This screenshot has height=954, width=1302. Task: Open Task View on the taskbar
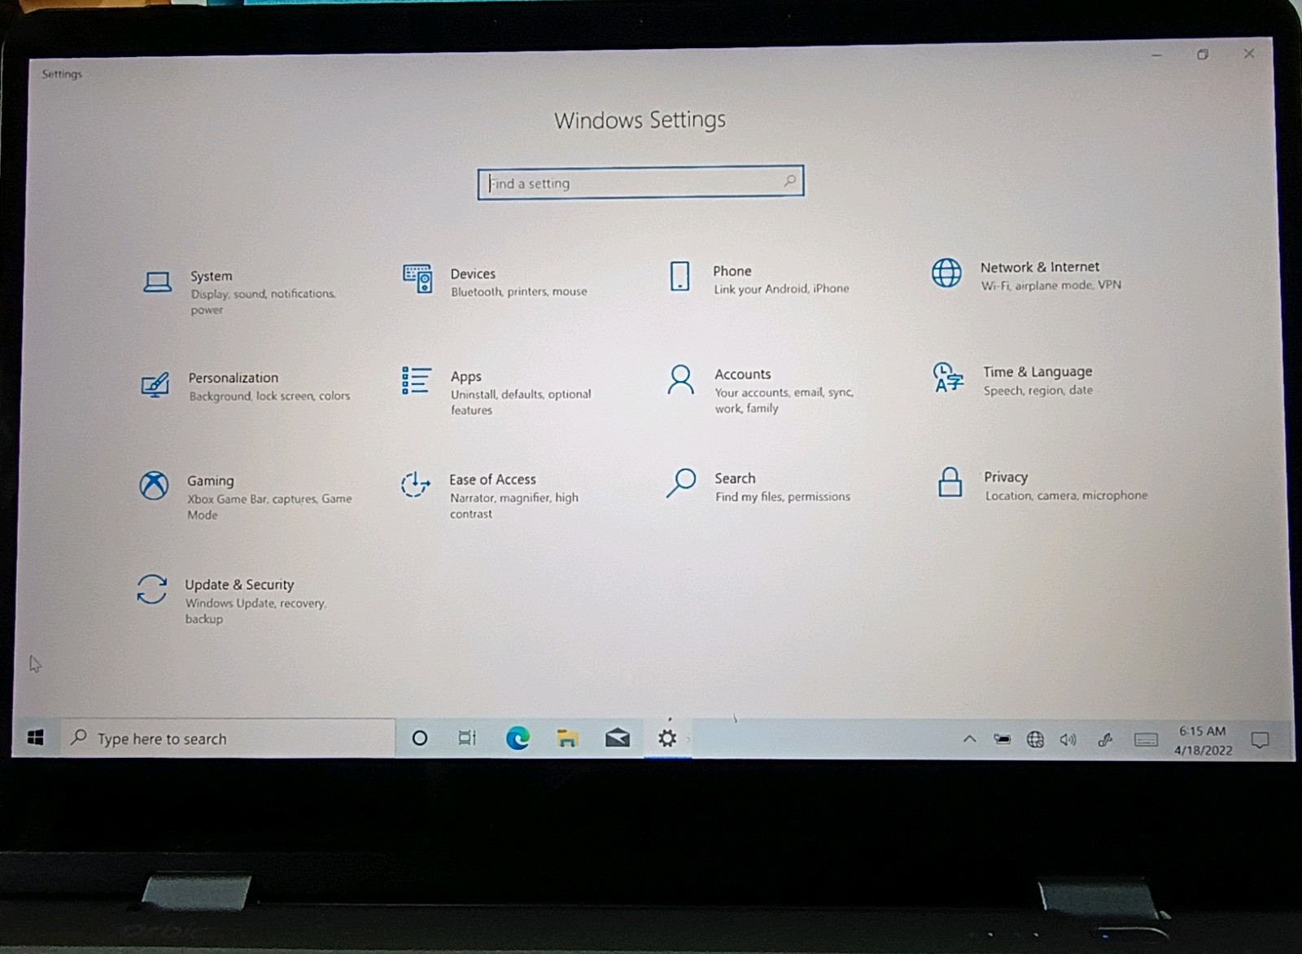pos(467,738)
